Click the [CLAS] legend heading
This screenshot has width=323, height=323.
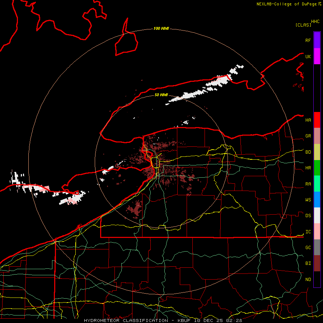(x=303, y=25)
